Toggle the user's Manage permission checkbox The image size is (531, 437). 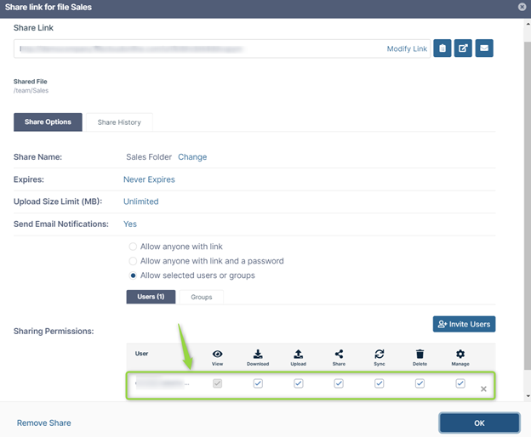460,383
